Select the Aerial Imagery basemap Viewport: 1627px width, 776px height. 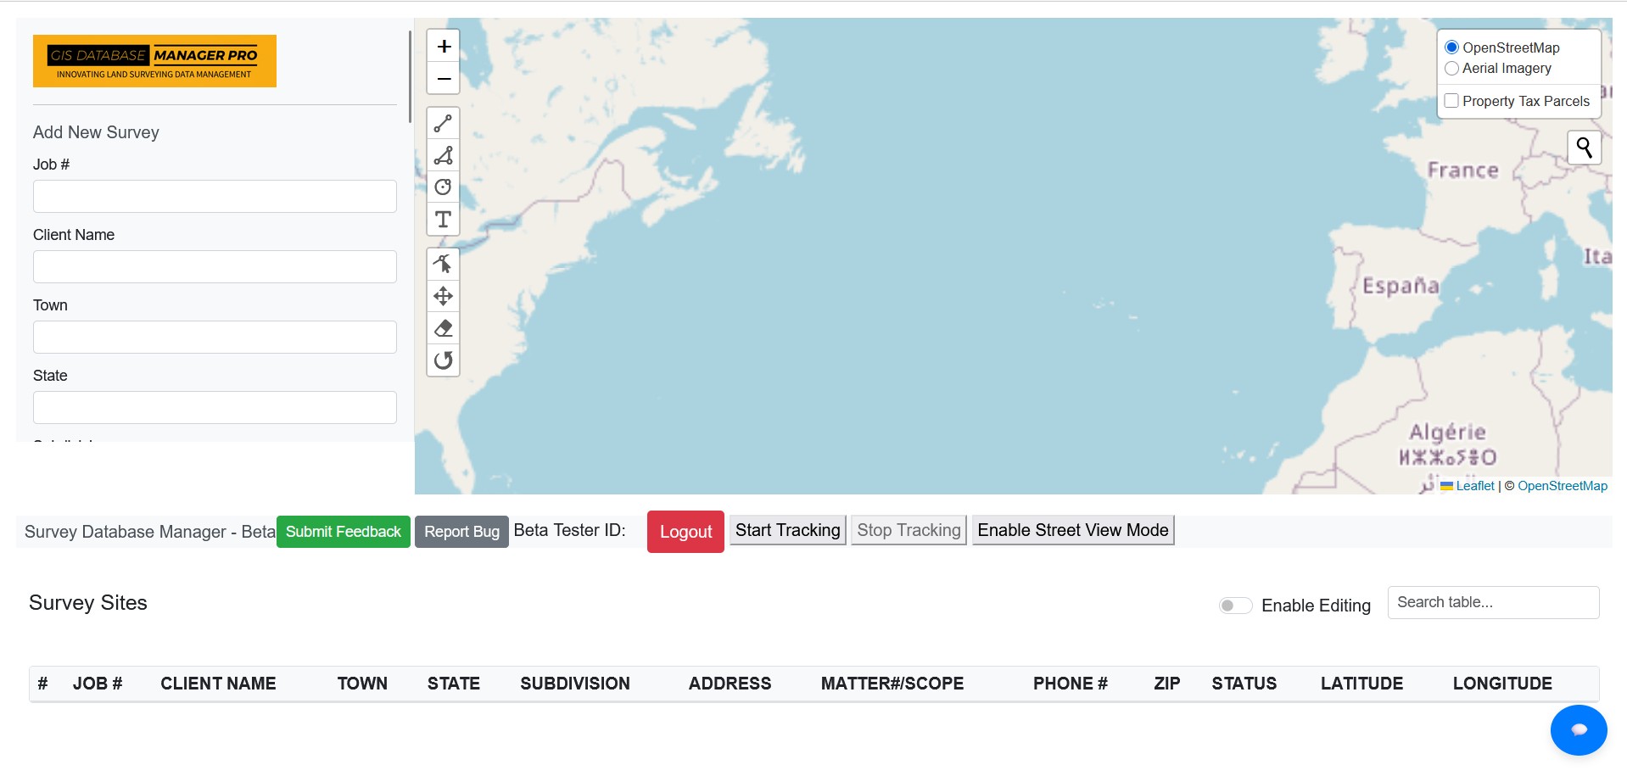pyautogui.click(x=1451, y=69)
